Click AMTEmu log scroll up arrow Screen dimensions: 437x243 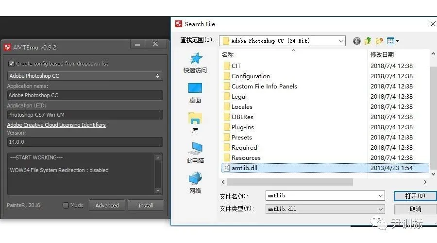pyautogui.click(x=158, y=158)
